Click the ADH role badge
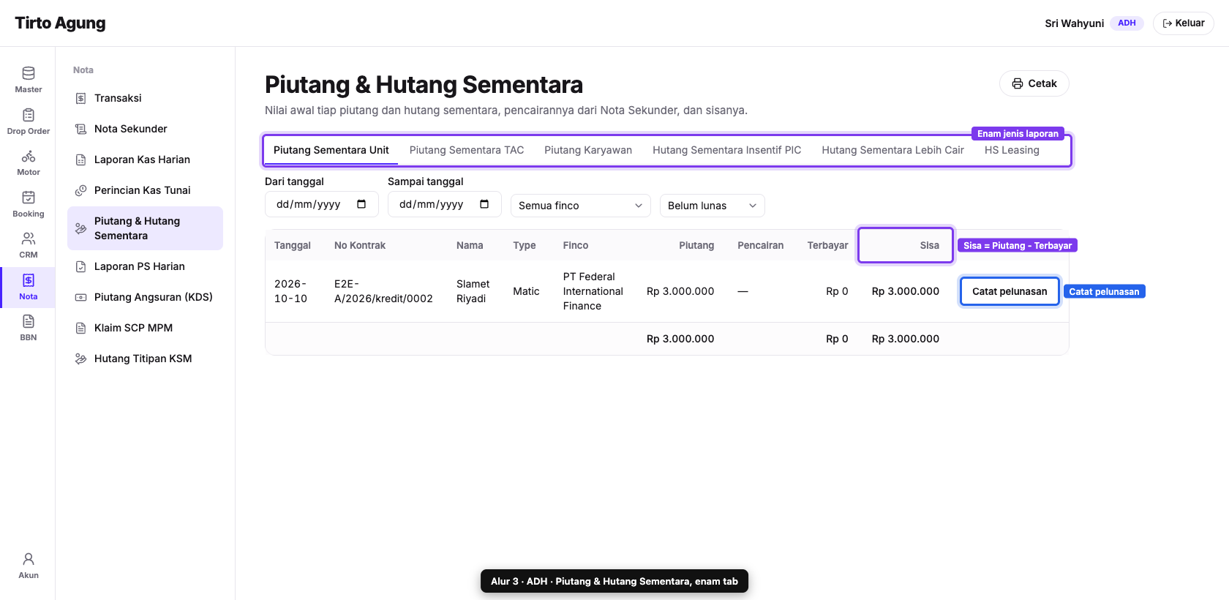 1127,23
